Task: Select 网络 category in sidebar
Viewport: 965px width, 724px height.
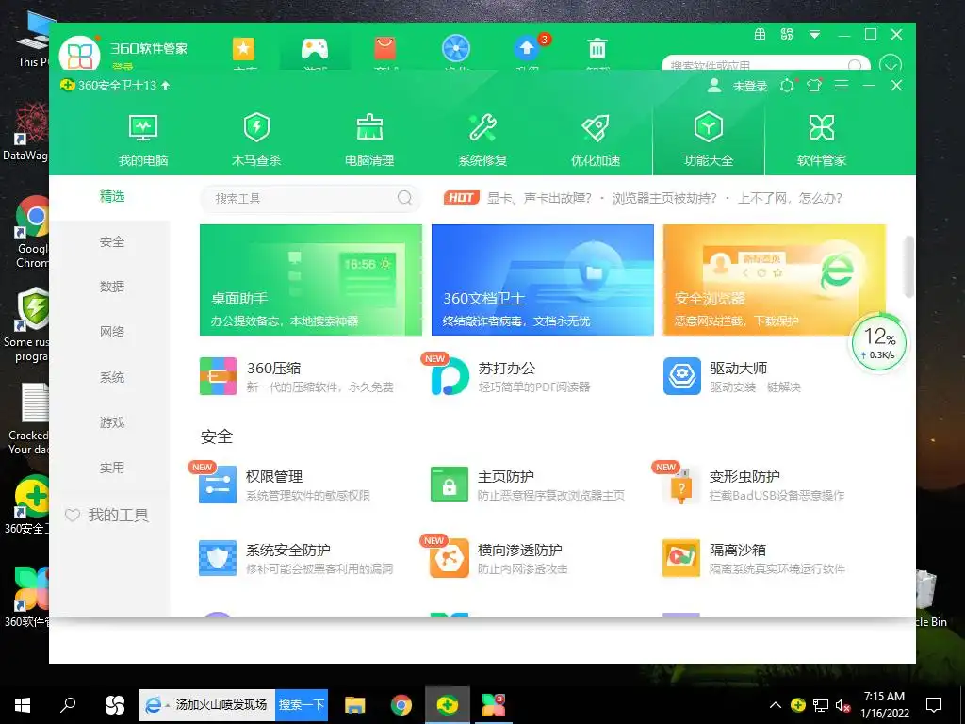Action: click(112, 332)
